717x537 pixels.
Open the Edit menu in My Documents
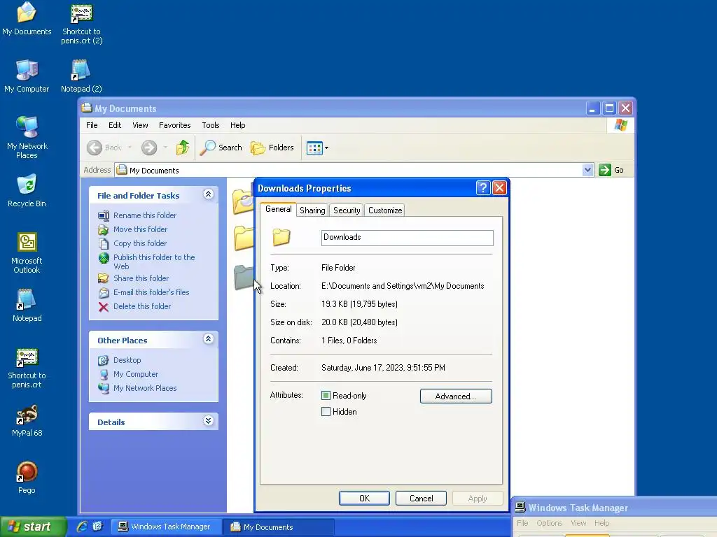click(x=115, y=125)
